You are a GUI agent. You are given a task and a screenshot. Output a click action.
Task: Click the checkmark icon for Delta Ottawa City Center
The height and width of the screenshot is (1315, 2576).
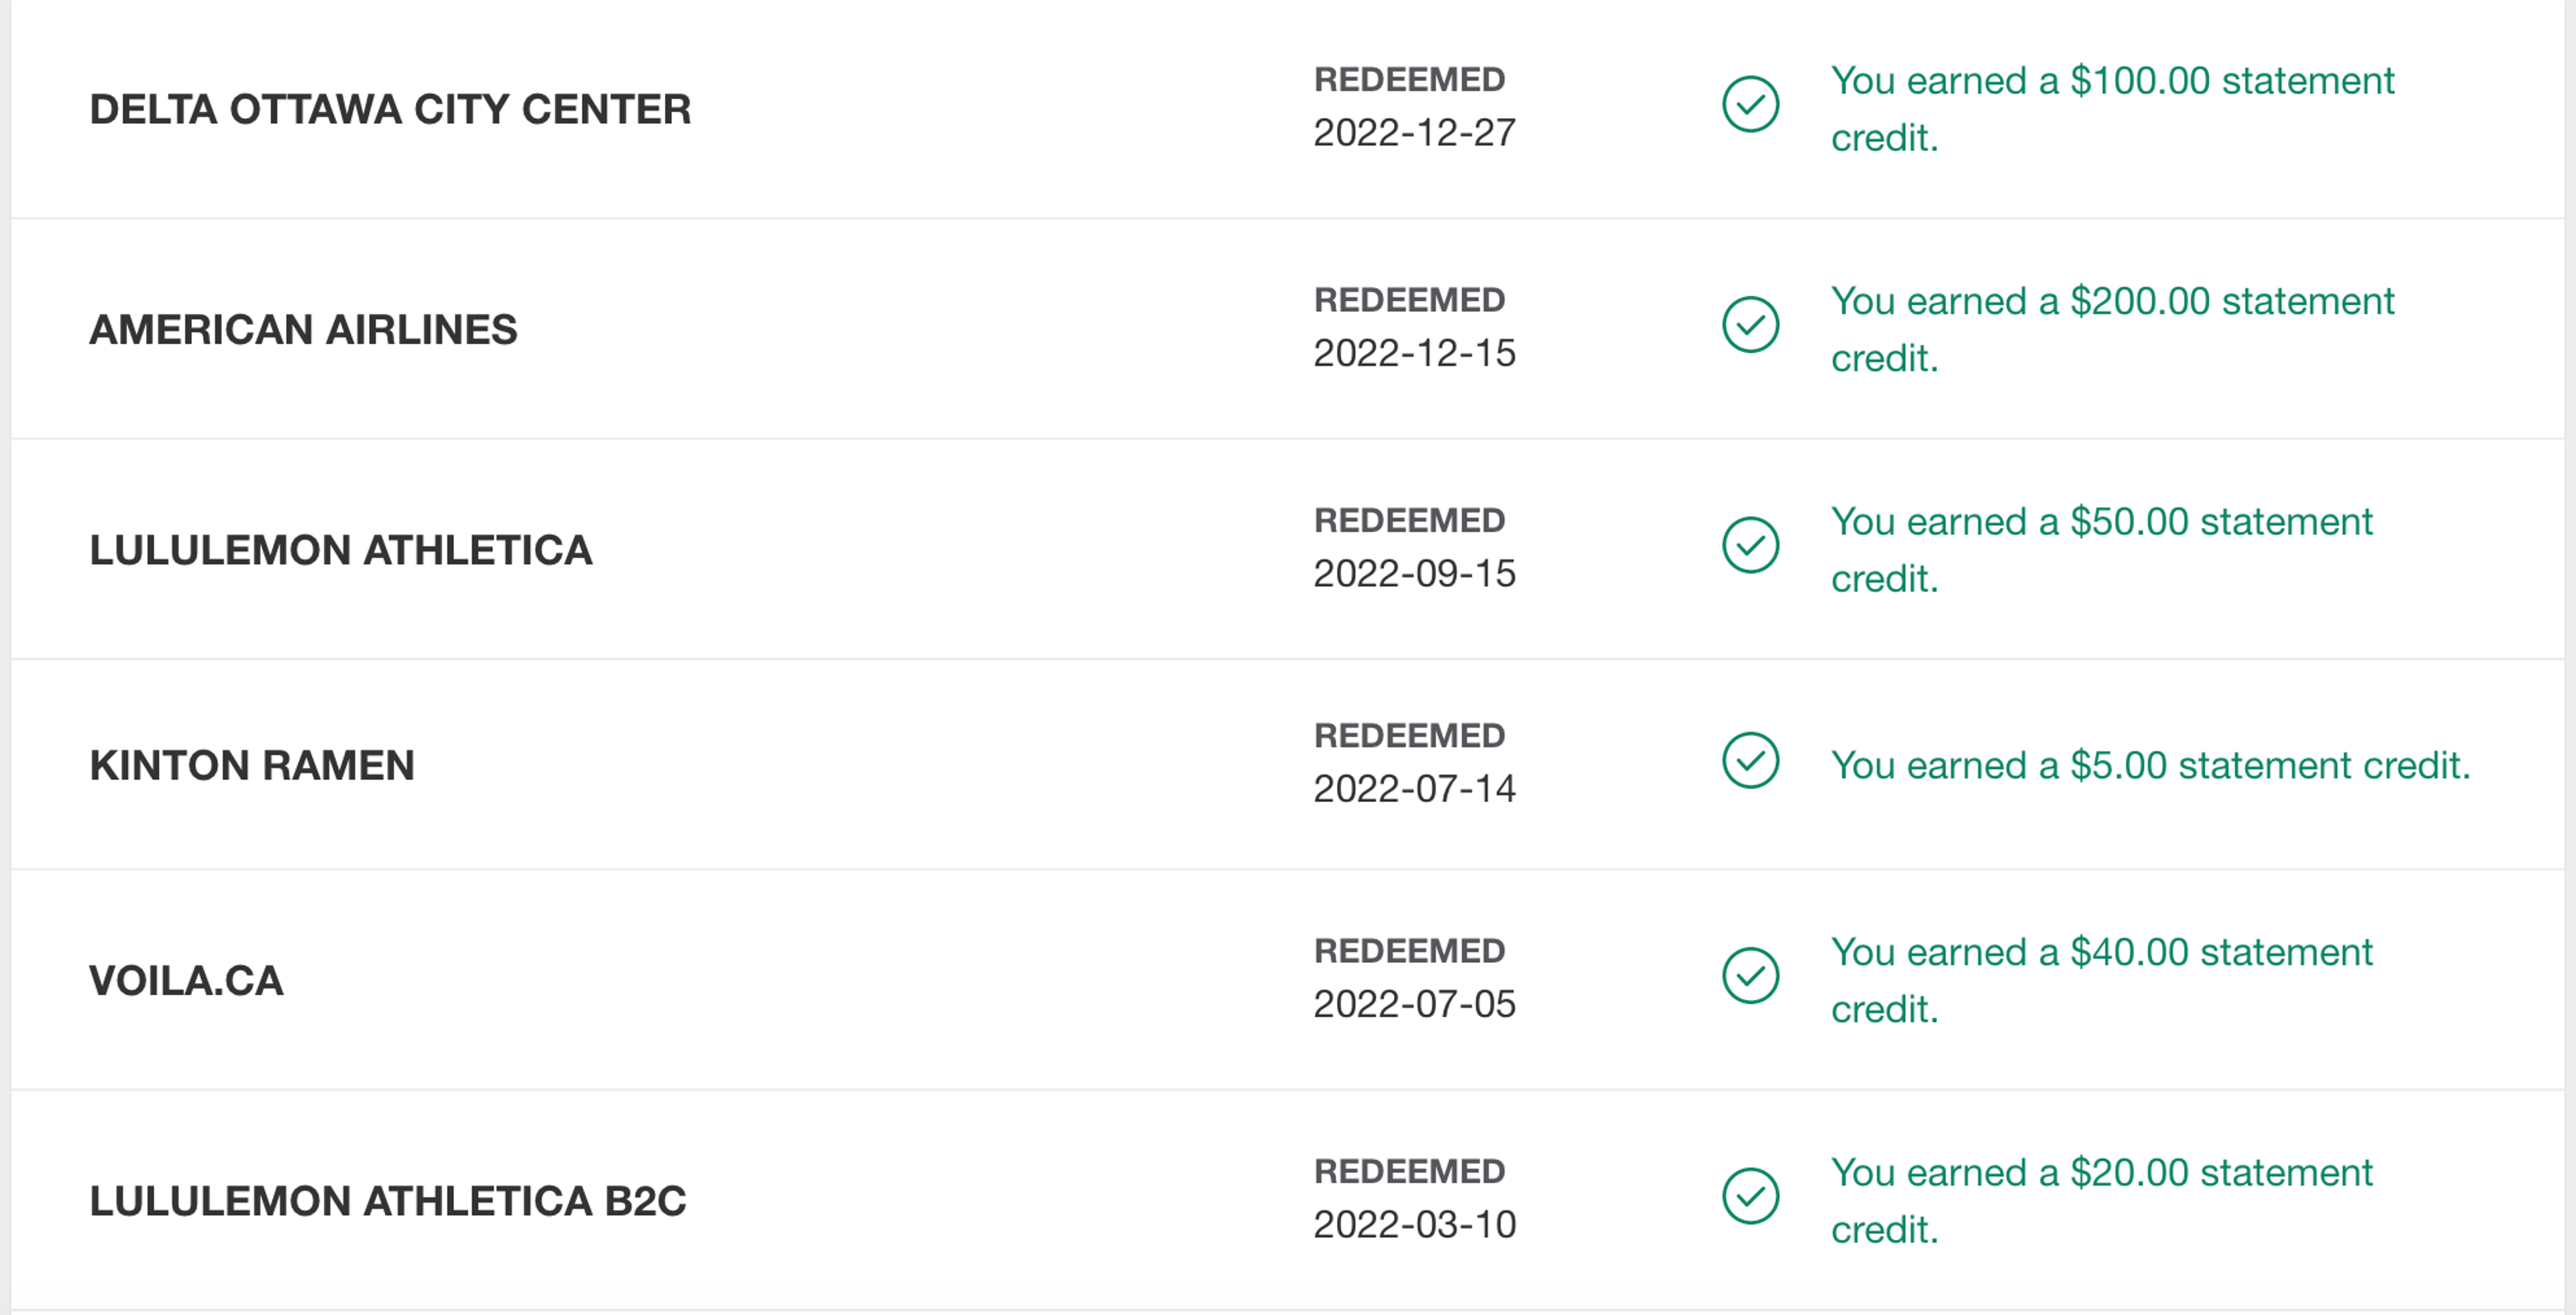1750,104
